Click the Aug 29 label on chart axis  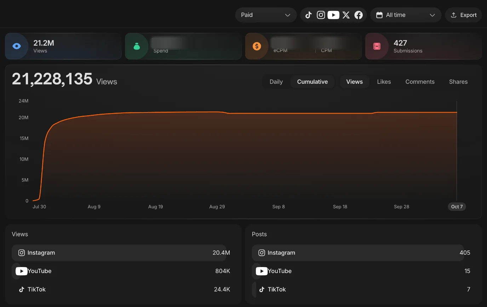pos(217,207)
